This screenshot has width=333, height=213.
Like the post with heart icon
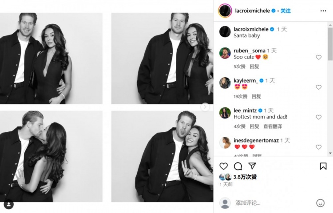tap(224, 166)
